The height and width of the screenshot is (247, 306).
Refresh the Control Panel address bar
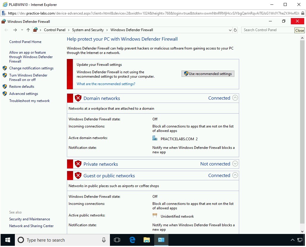click(x=235, y=30)
